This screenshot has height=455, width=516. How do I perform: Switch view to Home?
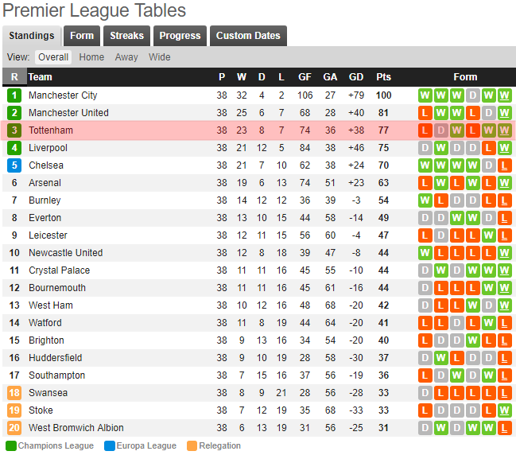pyautogui.click(x=91, y=57)
